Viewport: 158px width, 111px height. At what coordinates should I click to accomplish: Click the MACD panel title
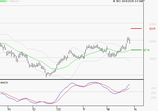(4, 83)
